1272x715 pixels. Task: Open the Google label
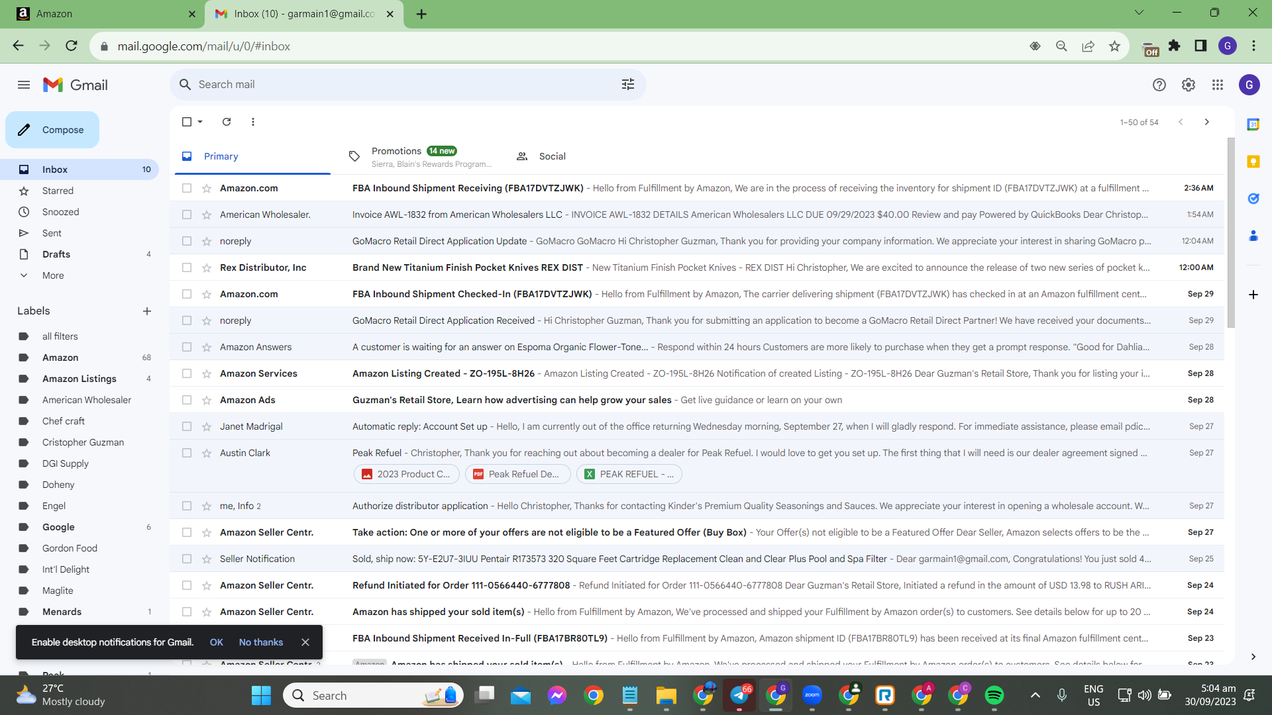coord(58,527)
